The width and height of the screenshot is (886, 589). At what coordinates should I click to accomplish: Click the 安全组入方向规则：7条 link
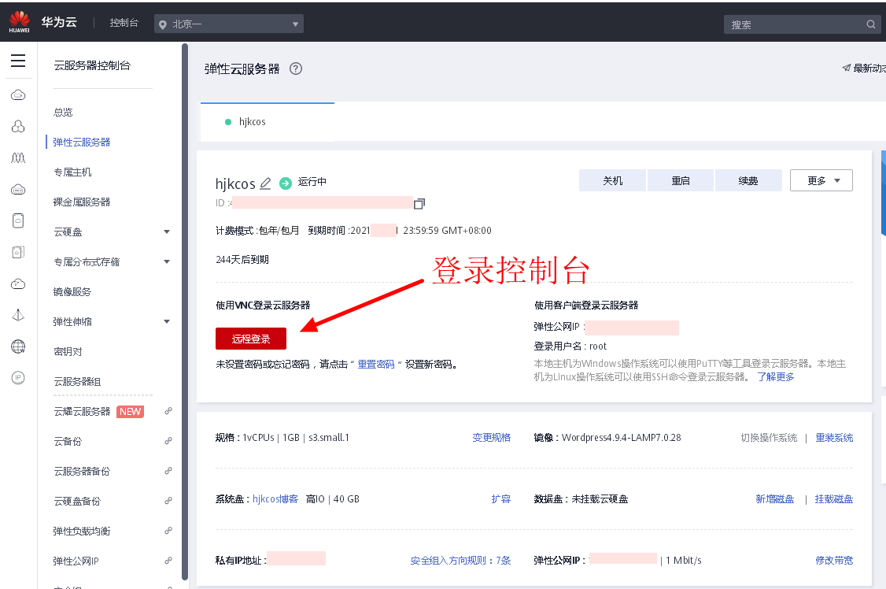click(460, 560)
